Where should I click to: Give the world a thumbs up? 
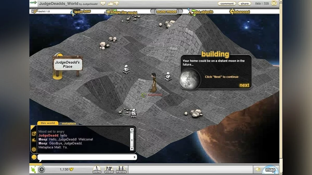pos(110,3)
